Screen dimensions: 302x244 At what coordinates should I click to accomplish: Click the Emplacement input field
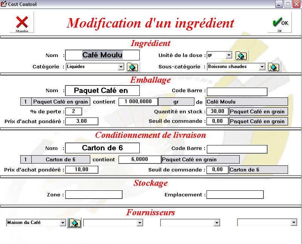[235, 195]
